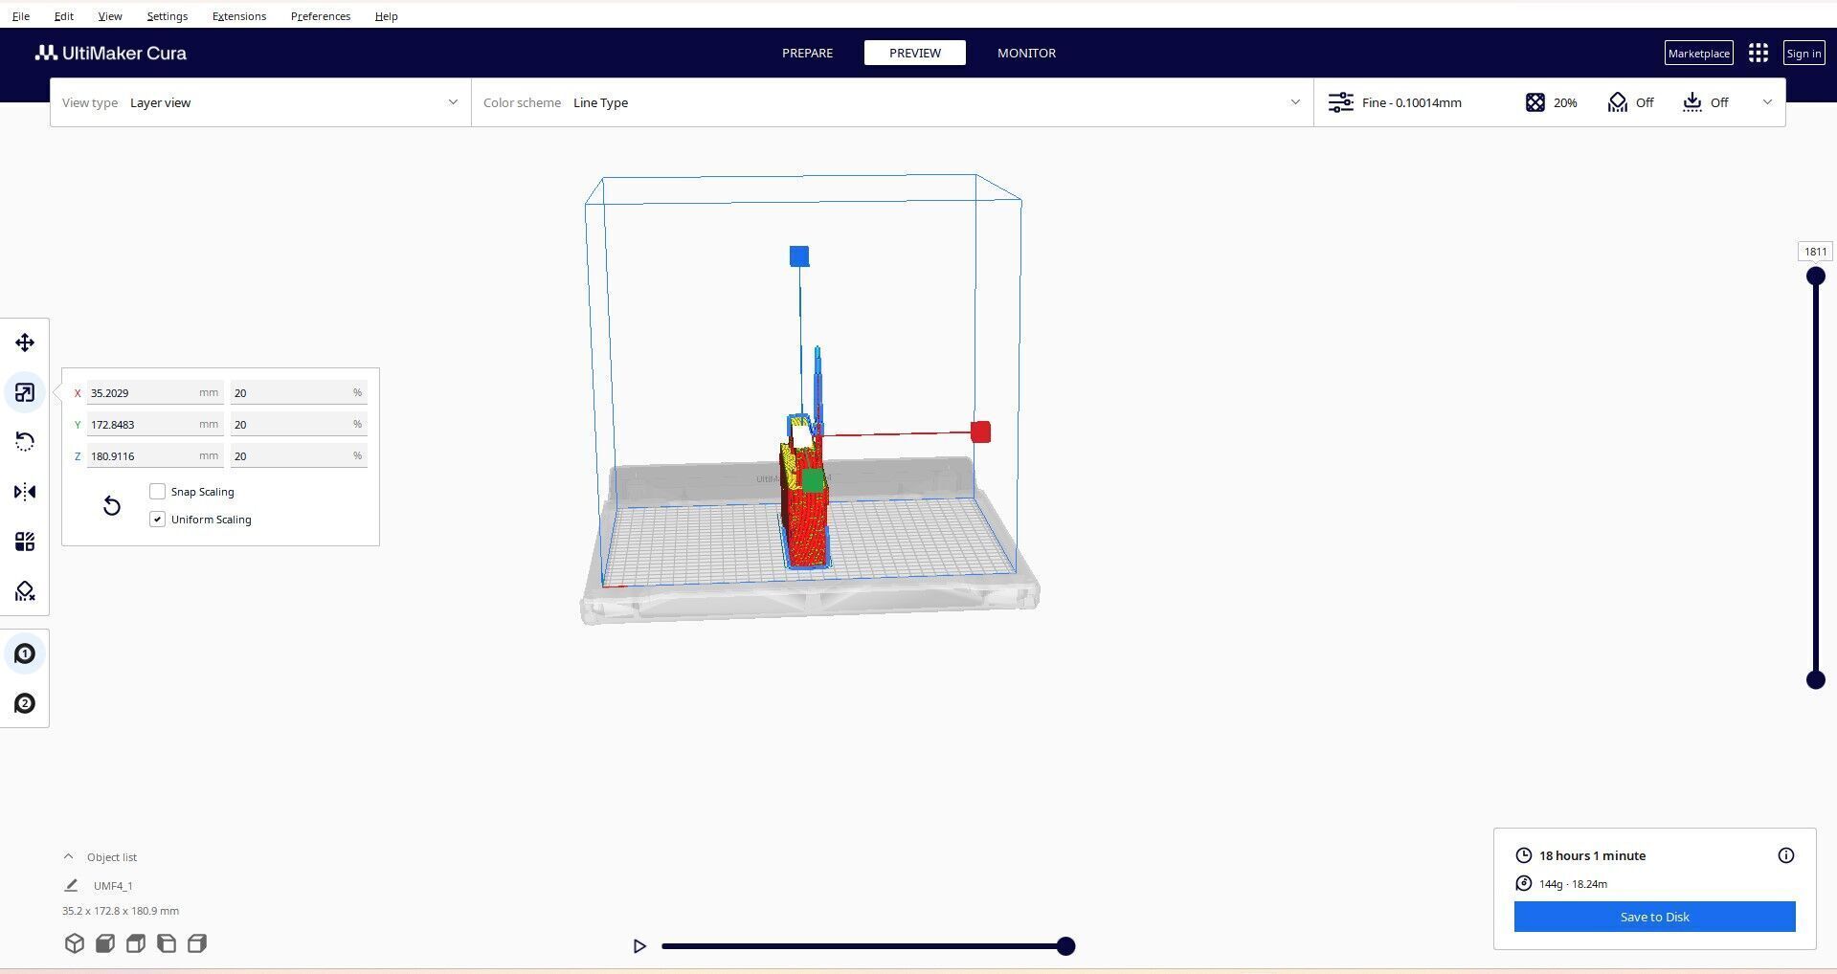Click the adhesion Off icon
The width and height of the screenshot is (1837, 974).
(1691, 102)
